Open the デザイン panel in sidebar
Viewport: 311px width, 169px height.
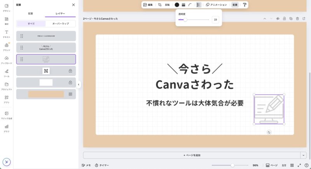point(7,8)
